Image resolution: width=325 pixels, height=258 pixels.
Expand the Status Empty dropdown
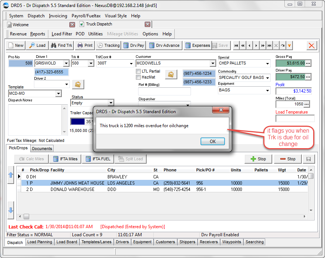[111, 102]
